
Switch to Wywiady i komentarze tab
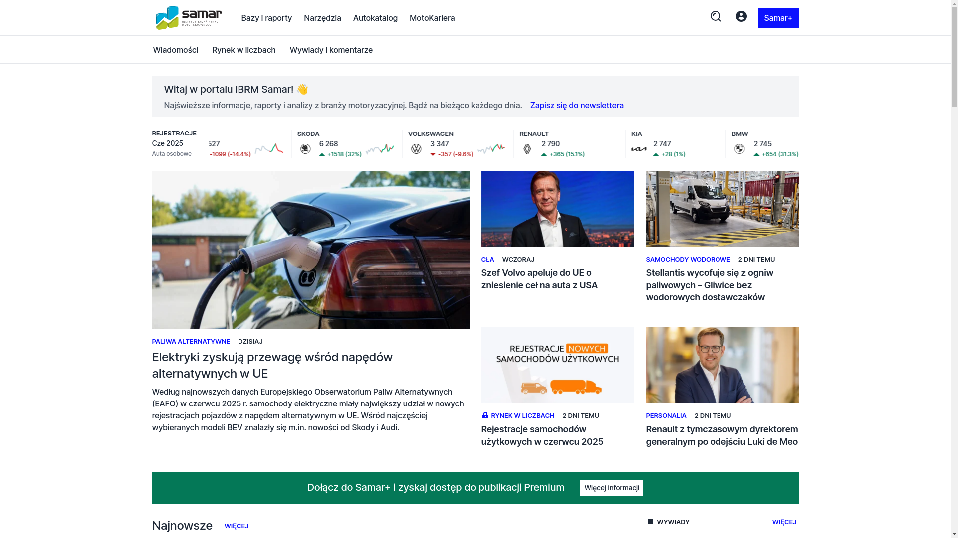click(331, 50)
